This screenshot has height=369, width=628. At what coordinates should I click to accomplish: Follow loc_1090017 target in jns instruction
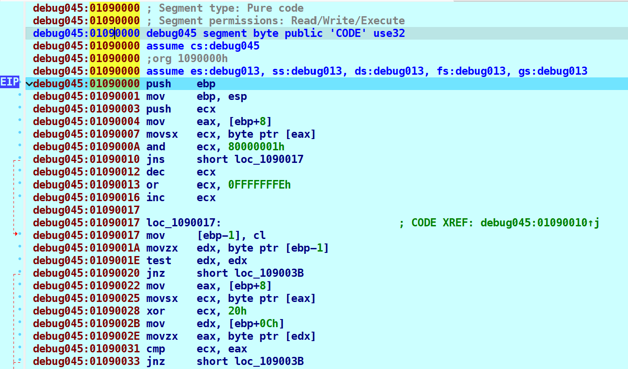269,159
